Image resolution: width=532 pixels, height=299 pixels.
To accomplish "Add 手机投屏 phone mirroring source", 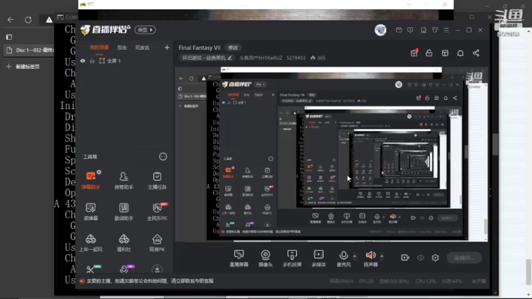I will (292, 258).
